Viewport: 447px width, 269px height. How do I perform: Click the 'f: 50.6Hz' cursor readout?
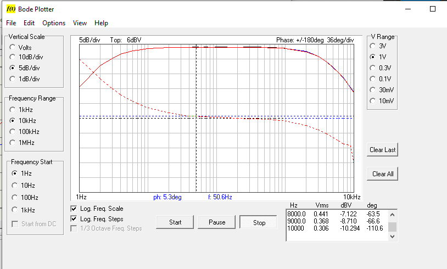[220, 197]
